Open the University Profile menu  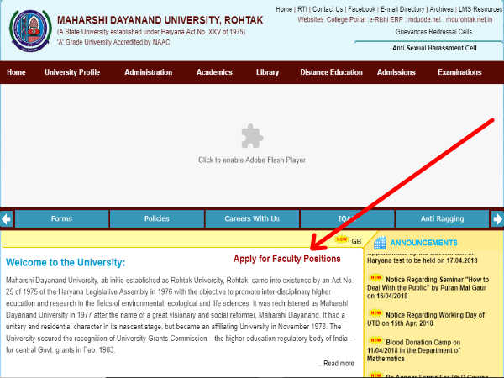(72, 72)
